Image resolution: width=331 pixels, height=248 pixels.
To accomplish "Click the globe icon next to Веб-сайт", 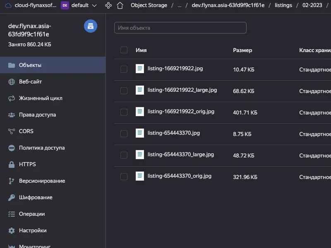I will (12, 82).
